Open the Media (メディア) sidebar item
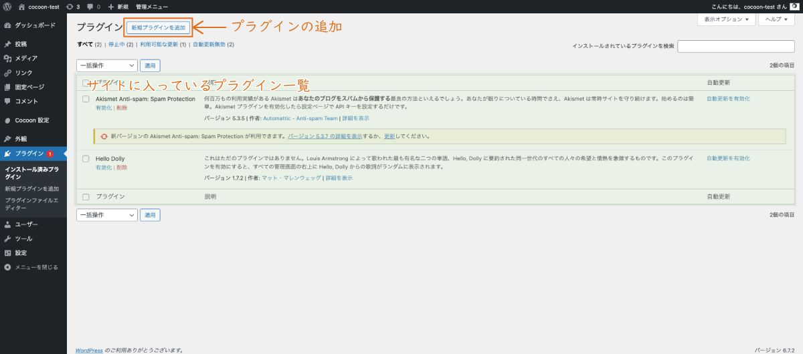This screenshot has height=354, width=803. (25, 58)
